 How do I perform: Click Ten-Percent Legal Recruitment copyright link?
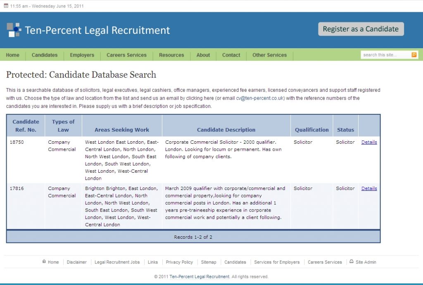tap(200, 277)
